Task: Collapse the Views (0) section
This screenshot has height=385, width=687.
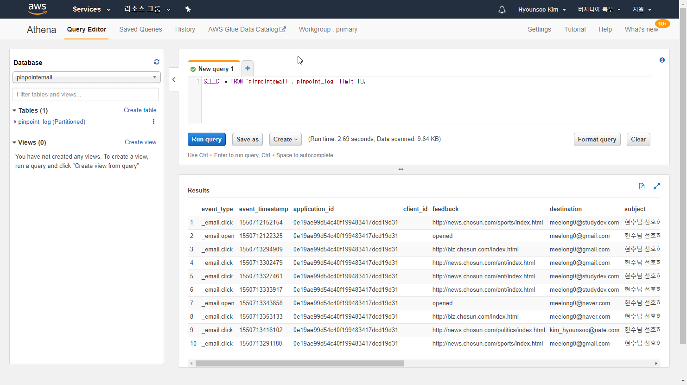Action: [29, 142]
